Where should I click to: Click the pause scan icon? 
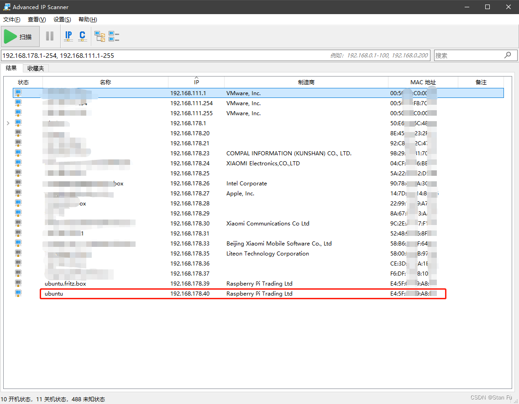click(50, 36)
